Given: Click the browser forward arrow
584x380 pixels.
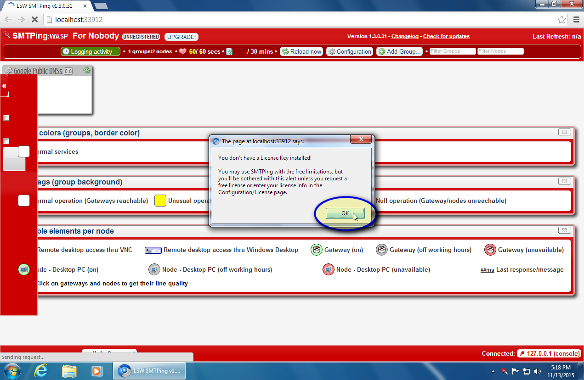Looking at the screenshot, I should [x=21, y=20].
